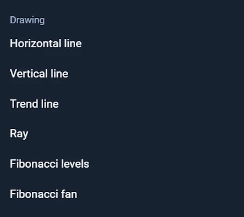The image size is (244, 217).
Task: Click the Vertical line entry
Action: pyautogui.click(x=39, y=74)
